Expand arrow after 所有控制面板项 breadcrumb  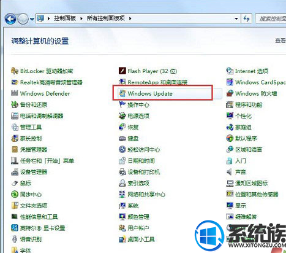point(130,18)
